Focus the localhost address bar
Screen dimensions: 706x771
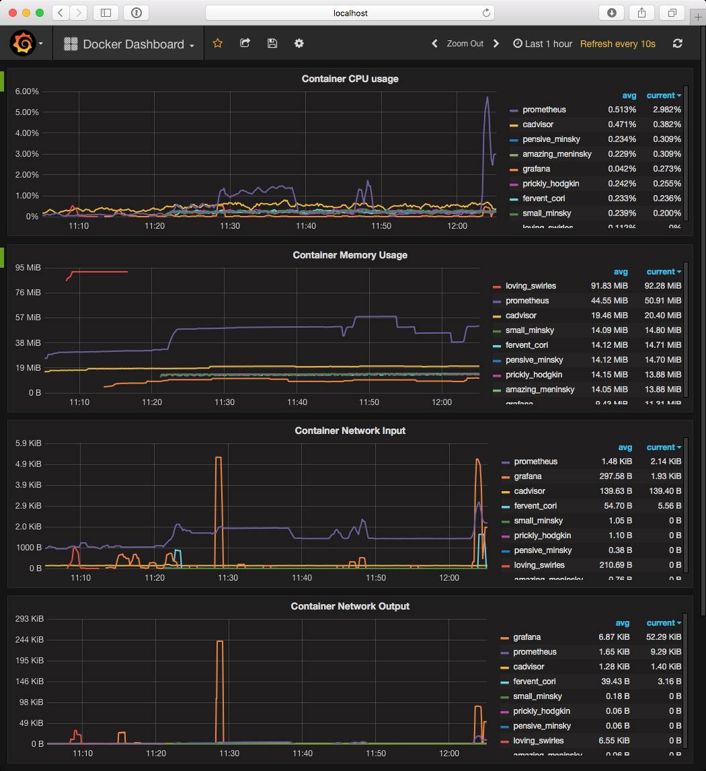[350, 13]
